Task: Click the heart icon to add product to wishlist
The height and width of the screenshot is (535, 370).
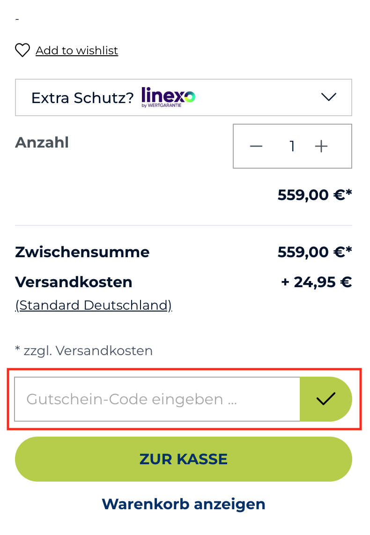Action: [x=22, y=50]
